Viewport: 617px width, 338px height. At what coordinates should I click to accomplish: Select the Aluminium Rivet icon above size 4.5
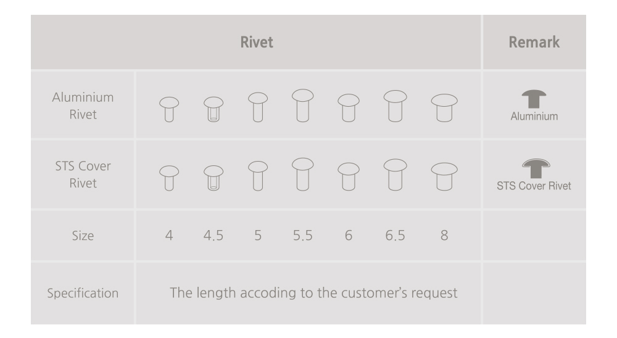point(213,109)
